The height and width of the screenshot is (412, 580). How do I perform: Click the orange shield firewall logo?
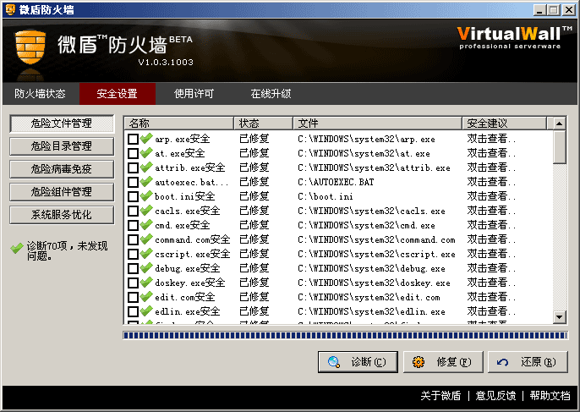(30, 48)
